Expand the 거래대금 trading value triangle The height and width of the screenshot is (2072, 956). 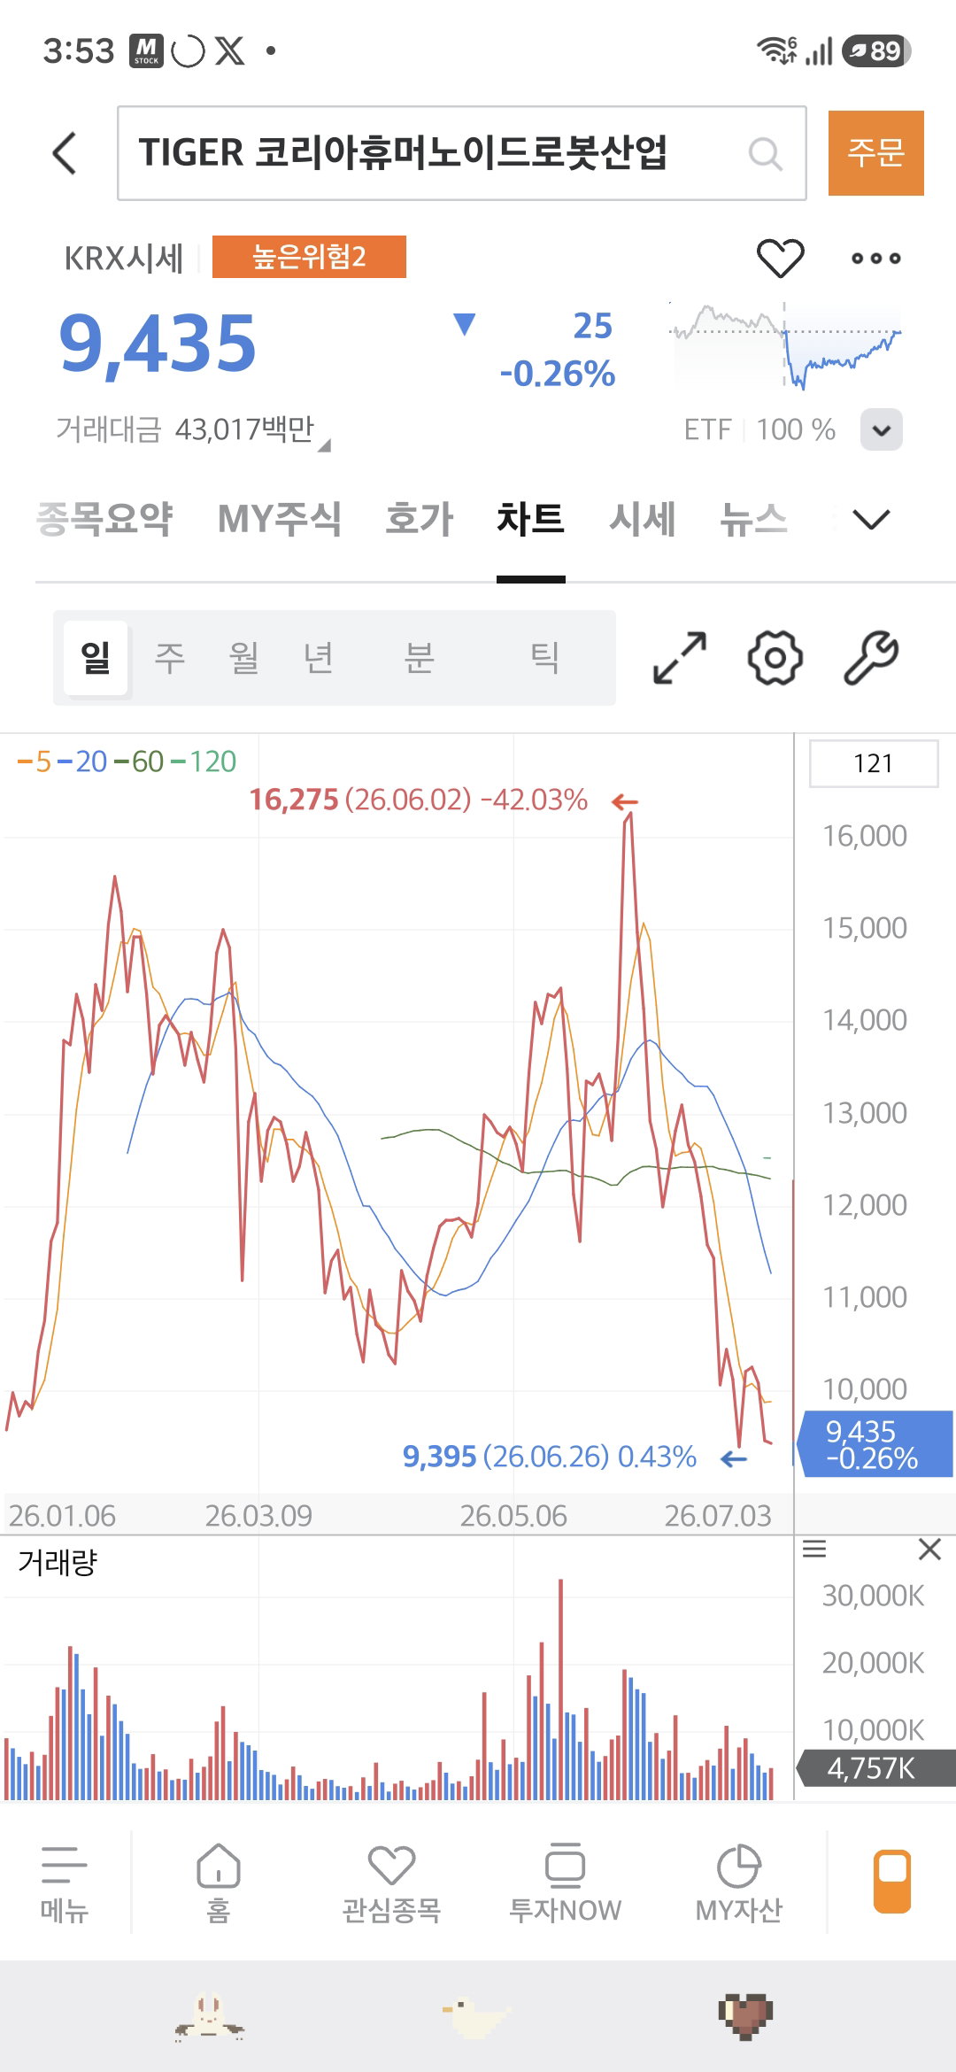click(325, 445)
